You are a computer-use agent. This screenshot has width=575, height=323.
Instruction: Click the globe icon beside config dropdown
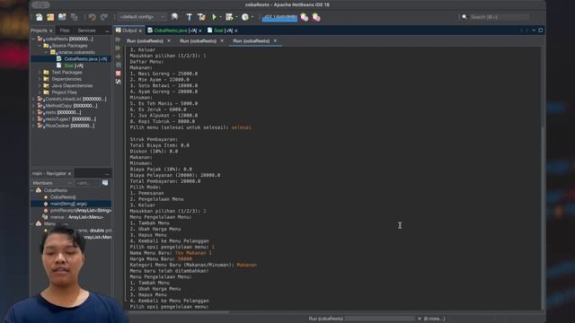pyautogui.click(x=174, y=17)
